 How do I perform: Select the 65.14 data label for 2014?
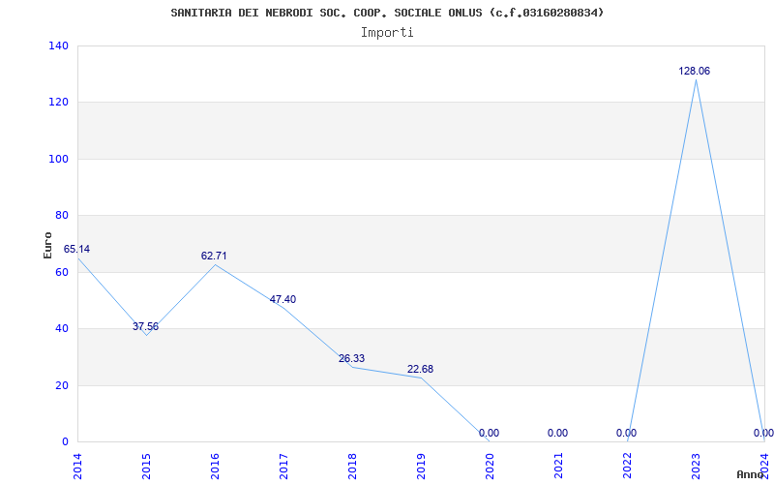[77, 249]
